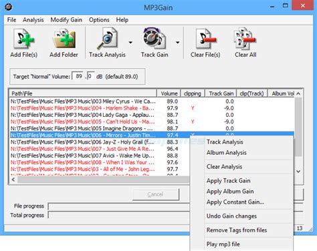317x251 pixels.
Task: Click the 97.9 volume value
Action: click(173, 108)
